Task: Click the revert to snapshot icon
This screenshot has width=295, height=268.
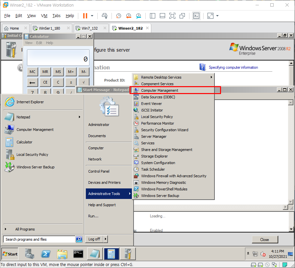Action: 129,16
